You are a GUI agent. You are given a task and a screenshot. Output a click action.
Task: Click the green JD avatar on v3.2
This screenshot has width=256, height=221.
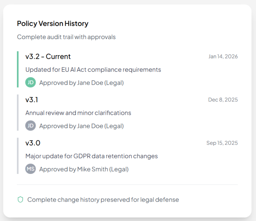click(30, 82)
